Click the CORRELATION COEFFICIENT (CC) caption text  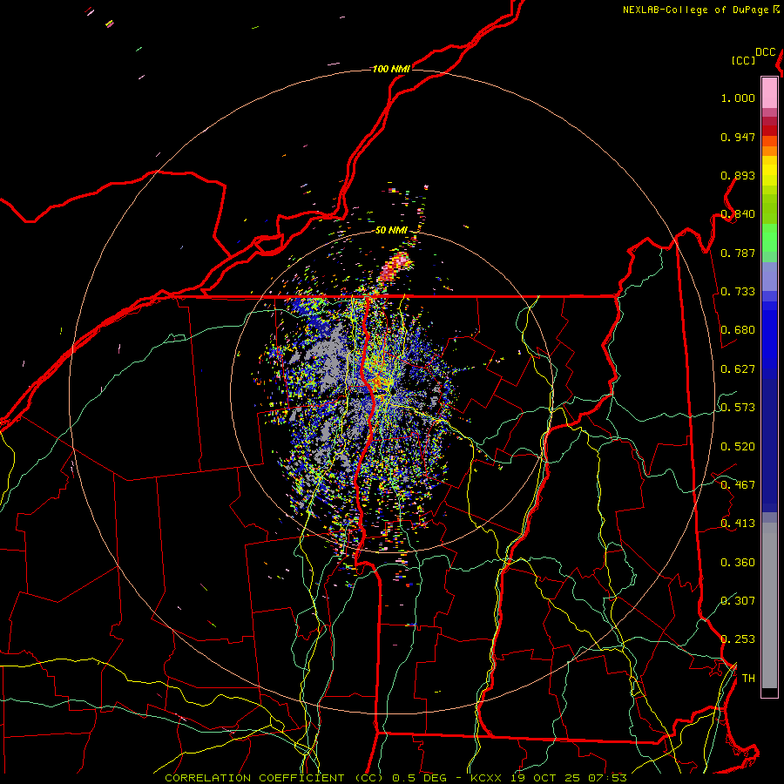[274, 778]
